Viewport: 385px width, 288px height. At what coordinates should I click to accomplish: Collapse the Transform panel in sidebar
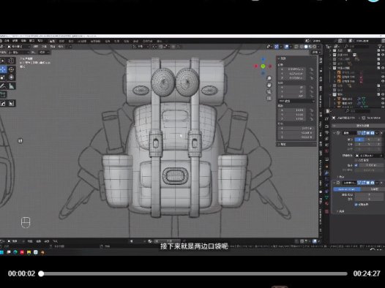279,58
